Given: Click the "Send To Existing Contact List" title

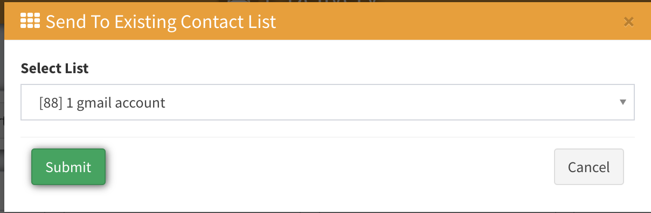Looking at the screenshot, I should click(161, 22).
